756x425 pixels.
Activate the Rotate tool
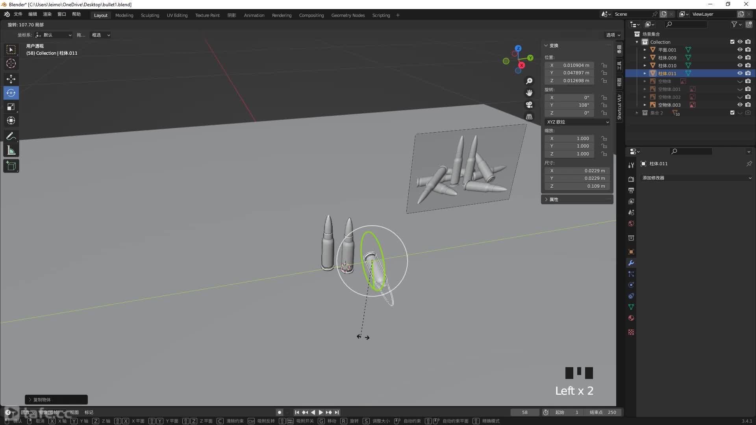pyautogui.click(x=11, y=93)
